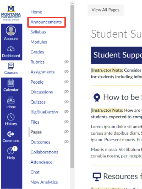Image resolution: width=142 pixels, height=189 pixels.
Task: Click the Help notification badge showing 1
Action: pyautogui.click(x=15, y=148)
